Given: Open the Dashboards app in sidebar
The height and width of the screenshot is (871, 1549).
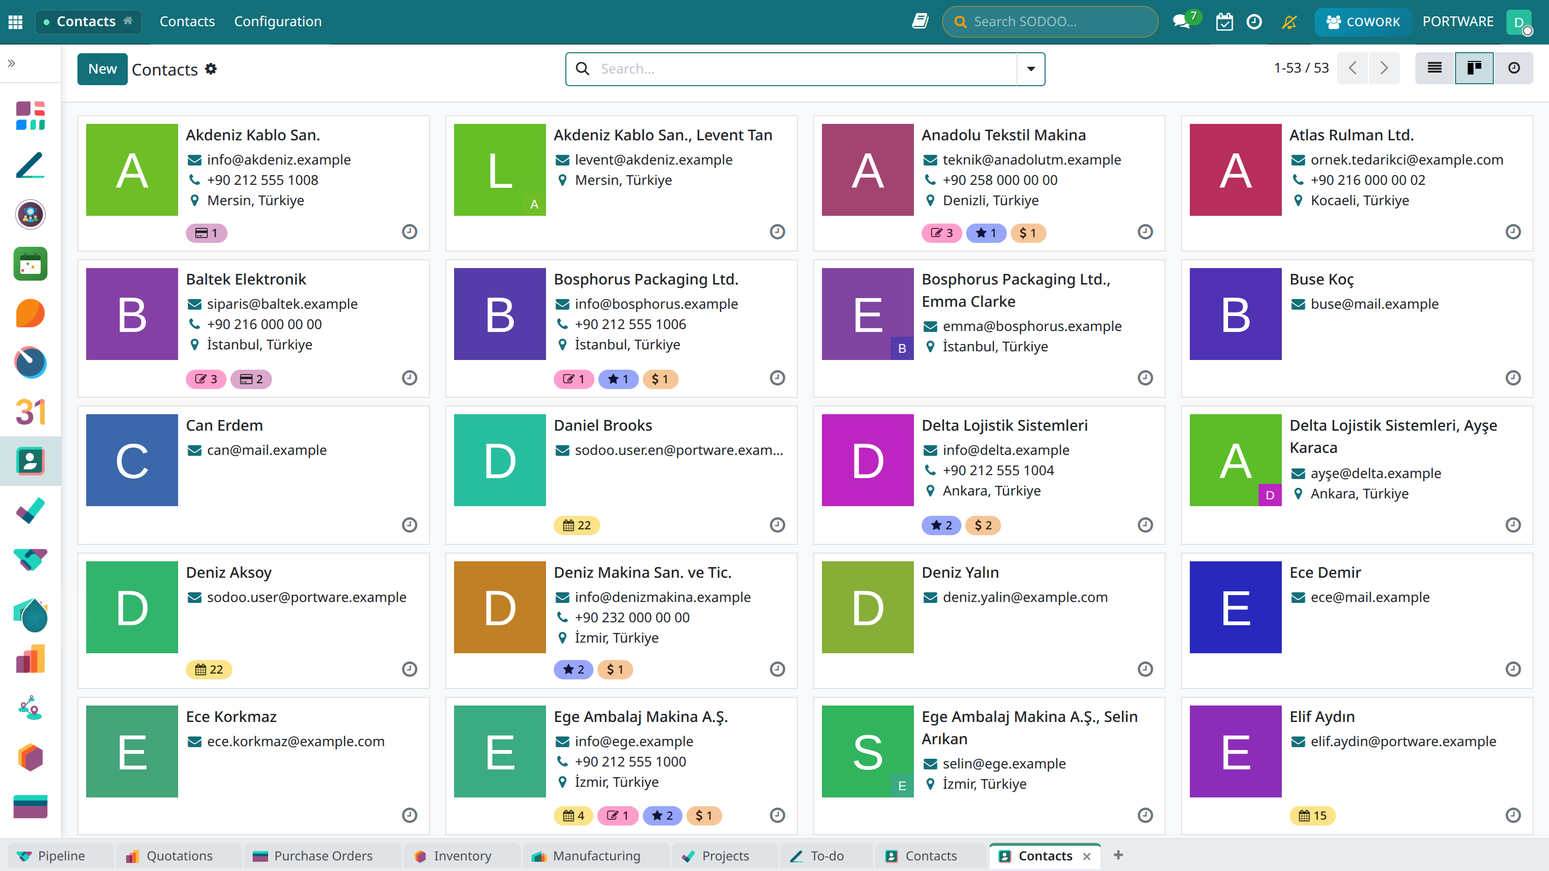Looking at the screenshot, I should (x=30, y=116).
